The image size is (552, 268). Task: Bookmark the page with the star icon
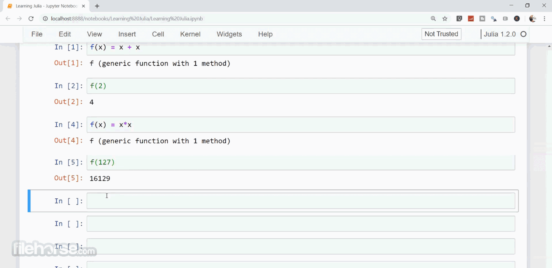pyautogui.click(x=445, y=18)
